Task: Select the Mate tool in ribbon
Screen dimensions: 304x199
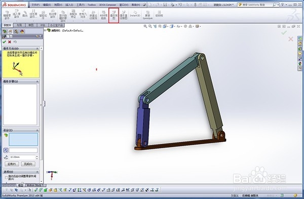Action: click(25, 14)
